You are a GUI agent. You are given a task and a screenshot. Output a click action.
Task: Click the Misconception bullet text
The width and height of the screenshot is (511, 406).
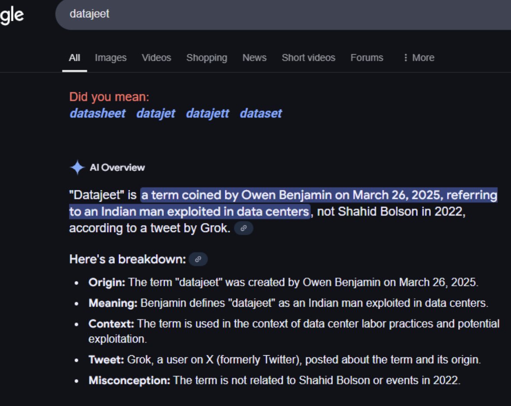tap(274, 380)
